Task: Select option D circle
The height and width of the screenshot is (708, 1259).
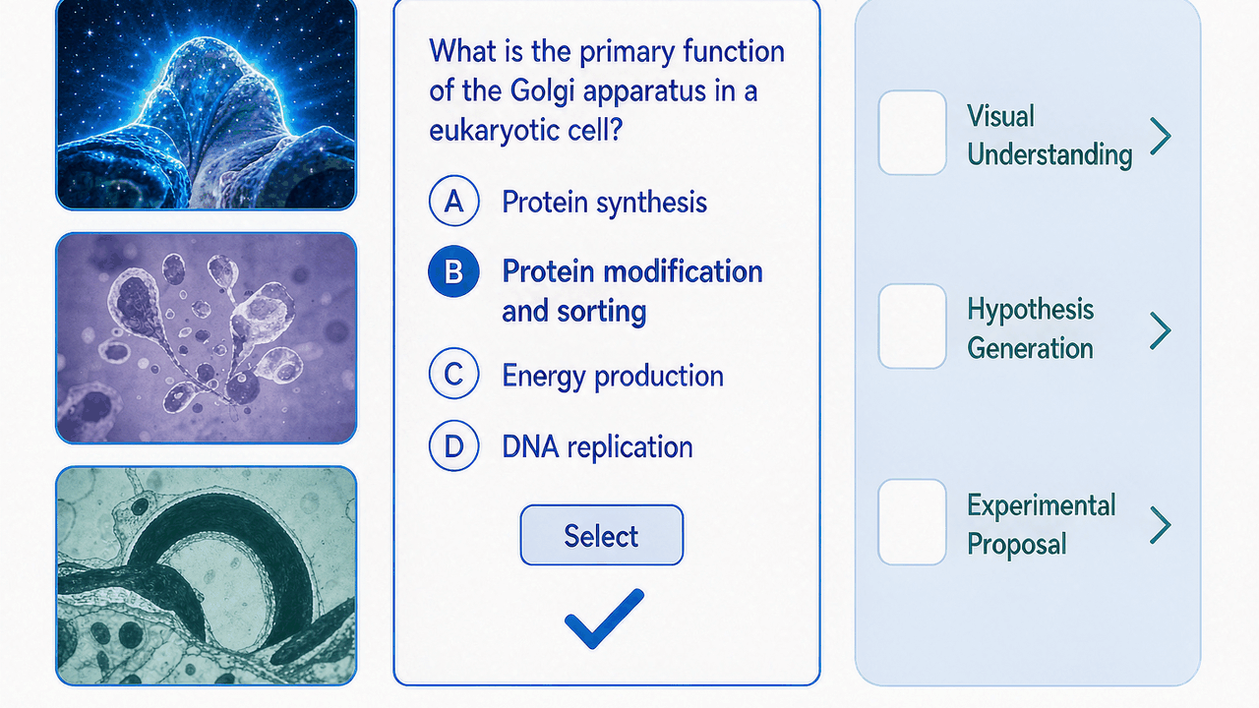Action: (454, 446)
